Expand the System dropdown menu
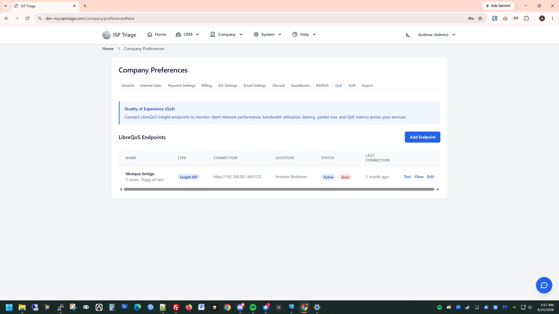This screenshot has width=559, height=314. tap(268, 34)
